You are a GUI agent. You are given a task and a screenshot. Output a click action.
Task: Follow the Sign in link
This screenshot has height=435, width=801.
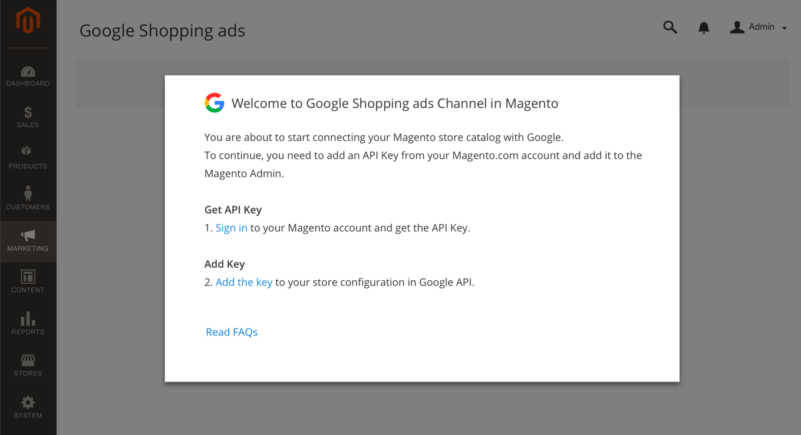(x=232, y=228)
